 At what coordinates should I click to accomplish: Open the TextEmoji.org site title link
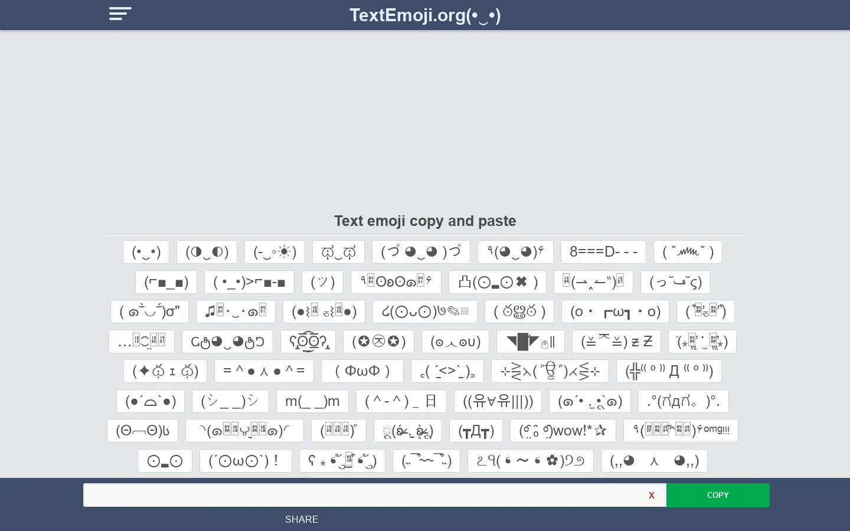(x=425, y=15)
